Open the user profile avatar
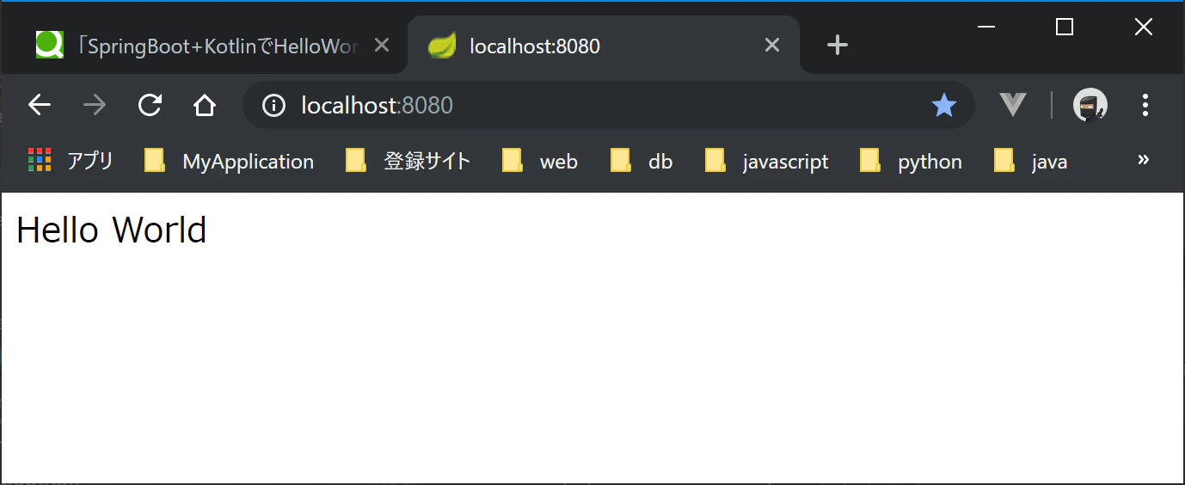Screen dimensions: 1185x485 point(1090,105)
